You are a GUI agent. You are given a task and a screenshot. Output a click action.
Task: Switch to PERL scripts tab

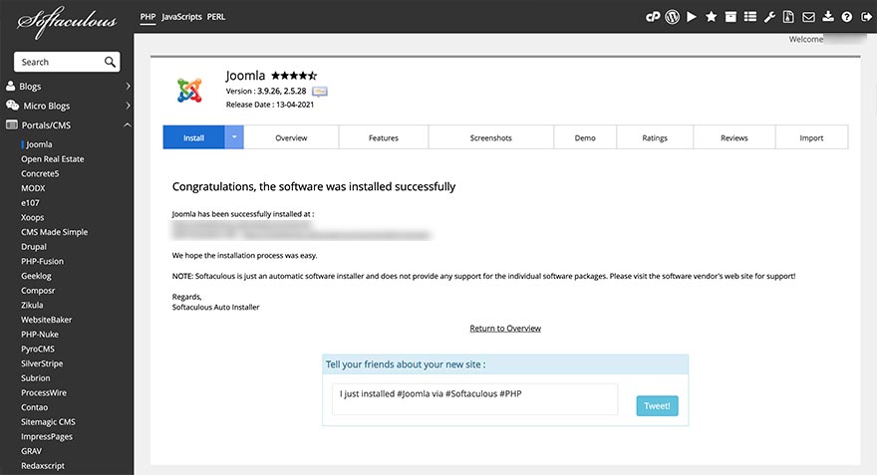tap(216, 17)
